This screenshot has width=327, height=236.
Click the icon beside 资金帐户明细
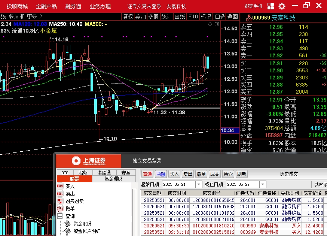click(68, 231)
